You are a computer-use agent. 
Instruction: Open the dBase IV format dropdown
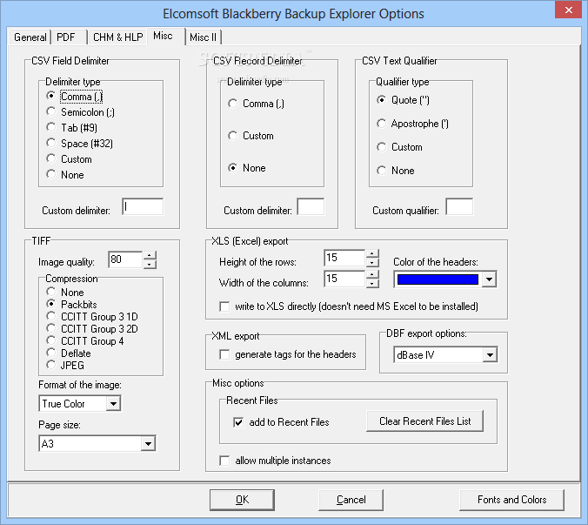[490, 355]
